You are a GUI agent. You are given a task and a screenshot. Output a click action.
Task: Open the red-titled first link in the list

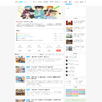[24, 33]
